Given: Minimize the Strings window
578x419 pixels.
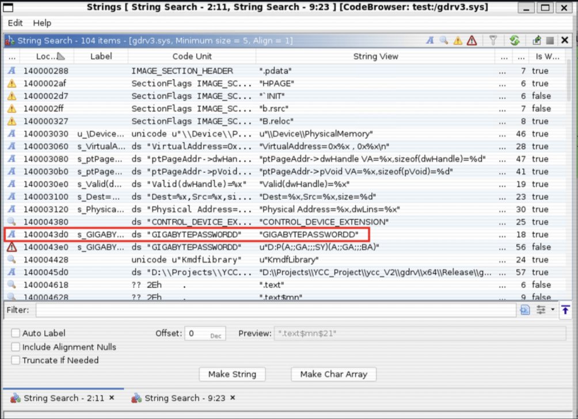Looking at the screenshot, I should click(x=526, y=7).
